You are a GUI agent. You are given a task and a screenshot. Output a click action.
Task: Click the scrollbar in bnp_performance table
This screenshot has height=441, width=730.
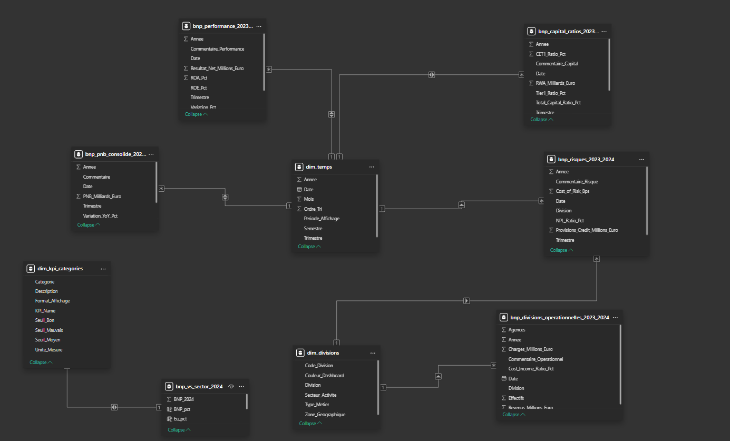(x=264, y=62)
